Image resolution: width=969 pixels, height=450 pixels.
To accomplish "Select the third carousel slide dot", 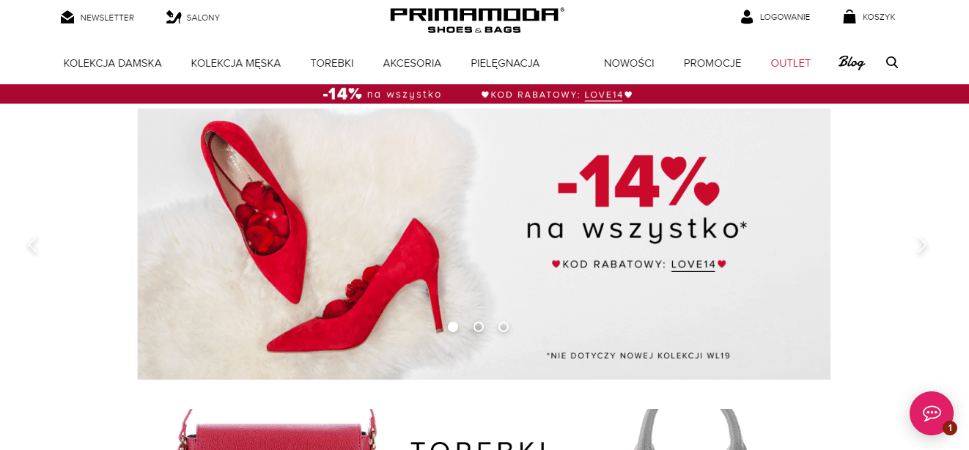I will (504, 327).
